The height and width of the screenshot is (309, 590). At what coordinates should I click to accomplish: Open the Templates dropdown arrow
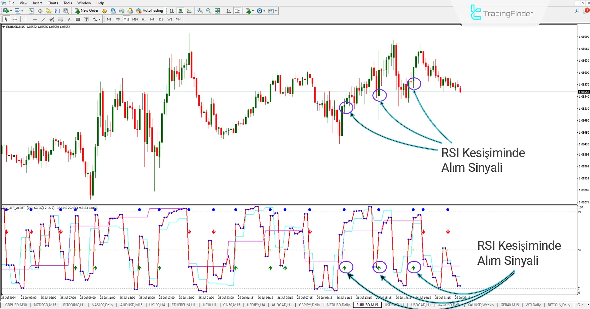point(276,11)
